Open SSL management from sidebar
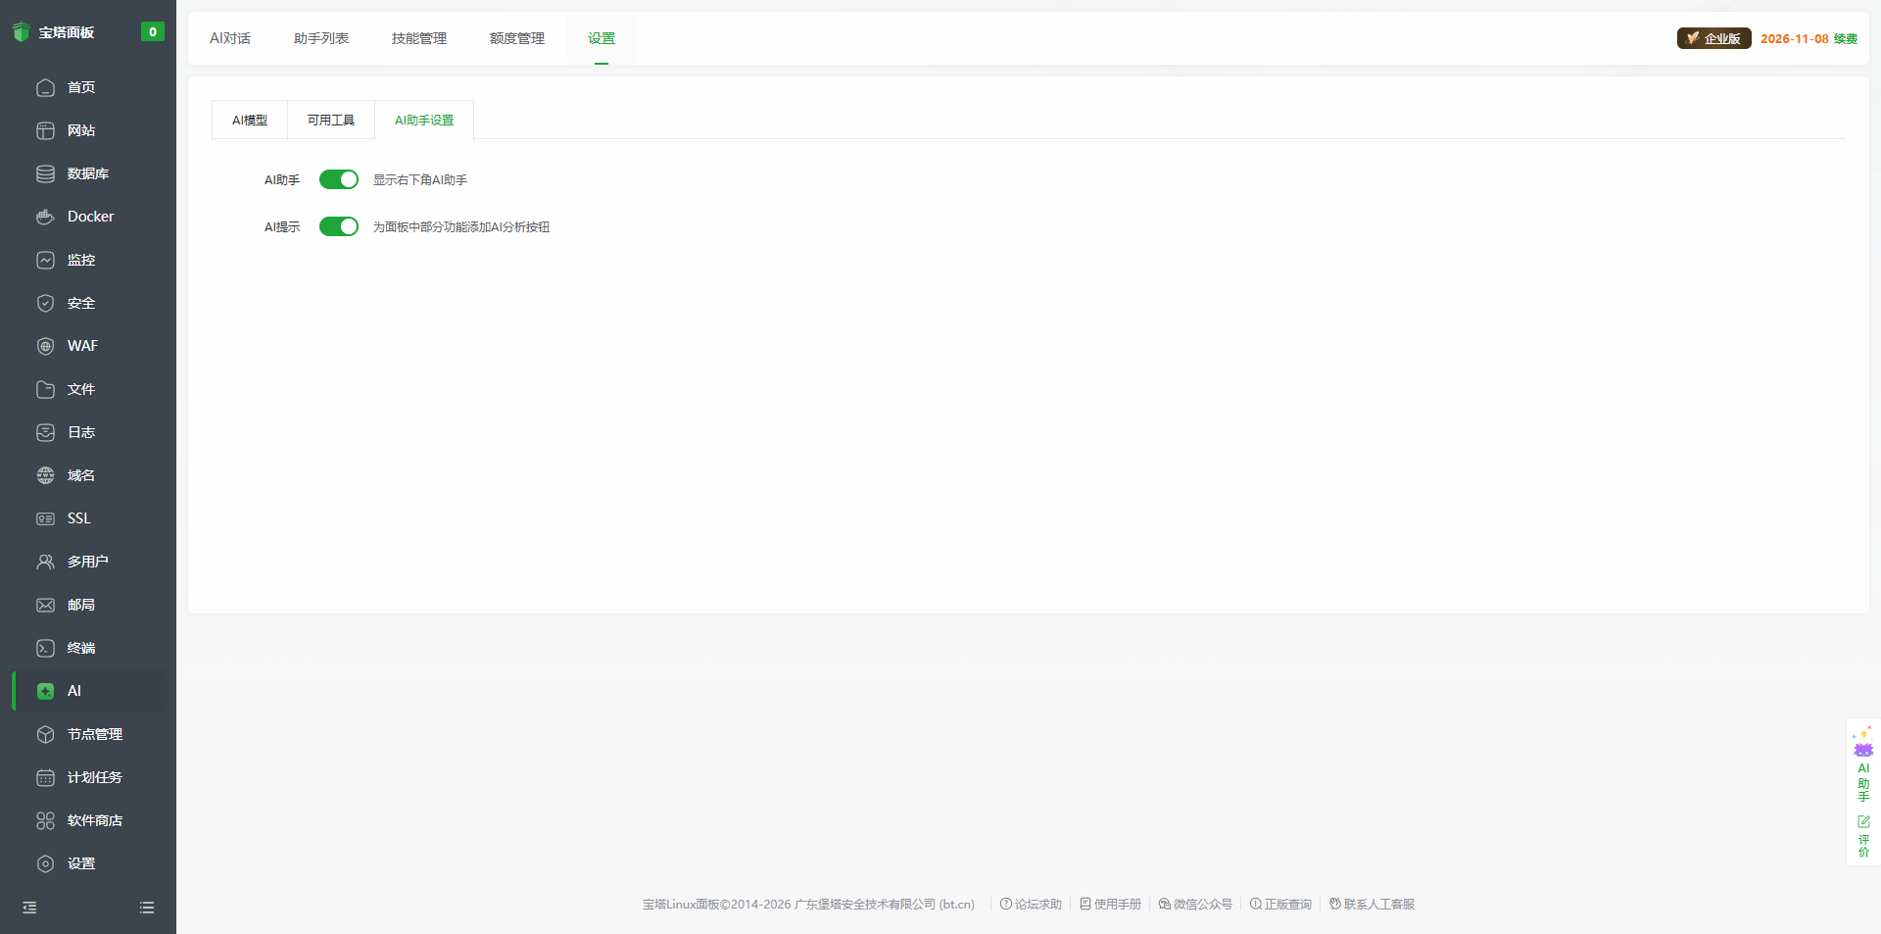 [78, 518]
